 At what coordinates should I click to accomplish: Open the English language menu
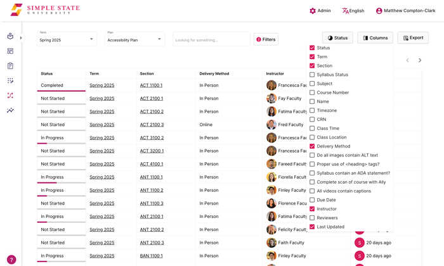tap(353, 11)
